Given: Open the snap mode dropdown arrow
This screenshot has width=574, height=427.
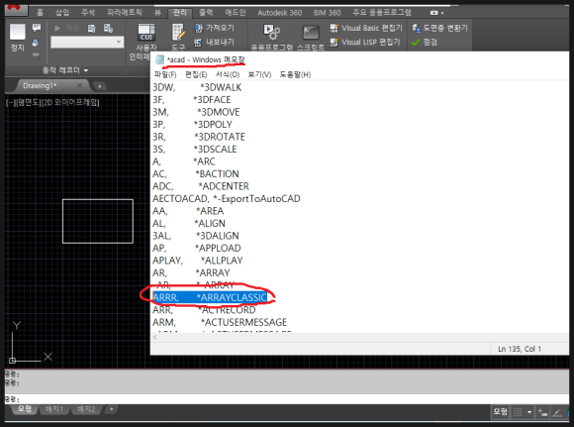Looking at the screenshot, I should [x=529, y=412].
